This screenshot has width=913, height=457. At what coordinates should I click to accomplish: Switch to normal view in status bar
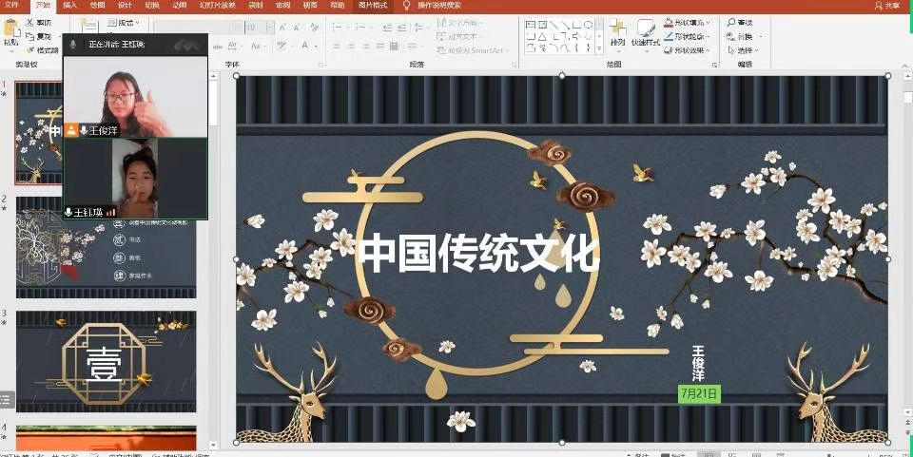click(x=708, y=455)
